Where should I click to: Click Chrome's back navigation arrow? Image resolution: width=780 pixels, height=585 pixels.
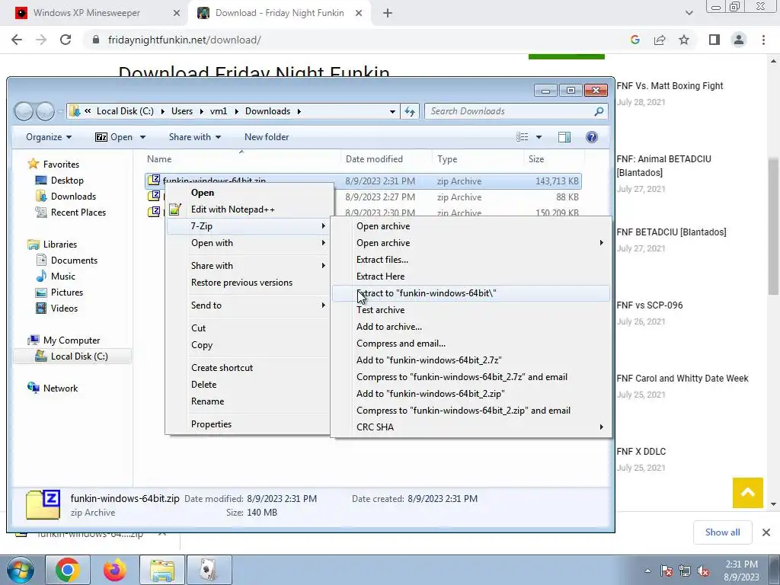point(17,40)
